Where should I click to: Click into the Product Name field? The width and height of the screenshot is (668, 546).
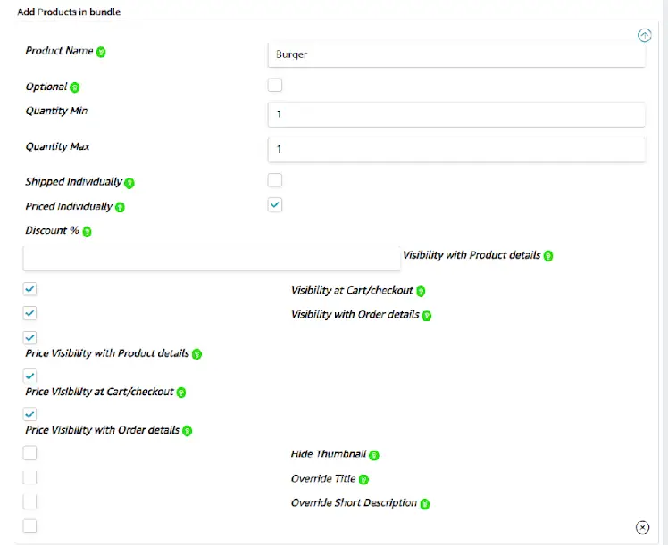456,54
